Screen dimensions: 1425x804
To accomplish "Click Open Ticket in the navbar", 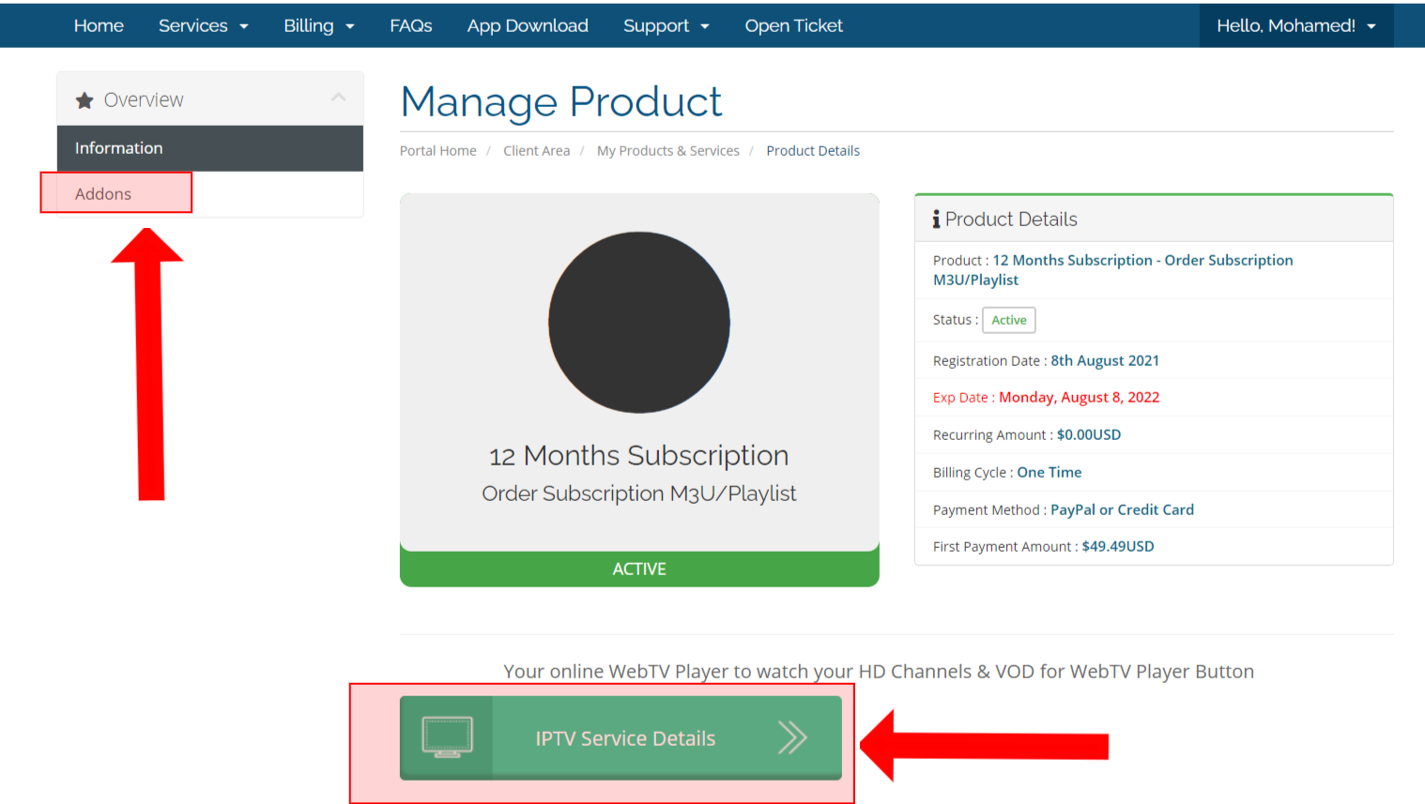I will (x=793, y=25).
